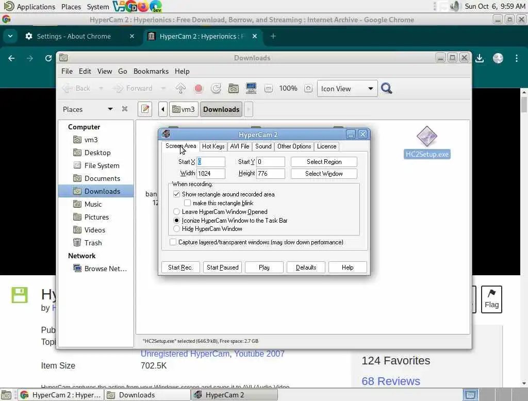Click the workspace switcher icon in bottom panel
Screen dimensions: 528x401
click(x=470, y=395)
